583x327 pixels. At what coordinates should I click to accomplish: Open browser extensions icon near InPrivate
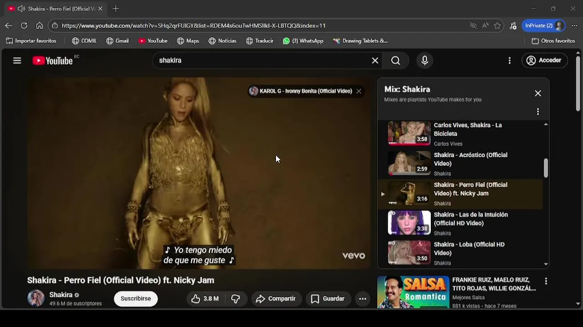[513, 25]
